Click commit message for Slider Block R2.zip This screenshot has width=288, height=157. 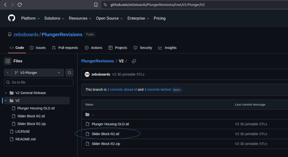(251, 144)
